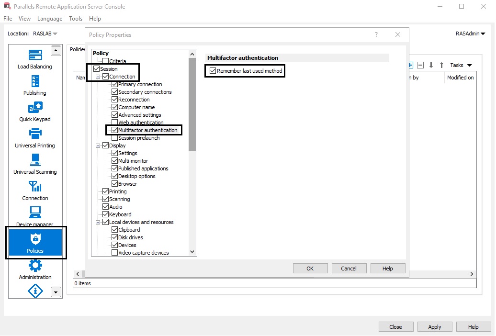The image size is (496, 336).
Task: Click the policies list scroll-left arrow
Action: 78,274
